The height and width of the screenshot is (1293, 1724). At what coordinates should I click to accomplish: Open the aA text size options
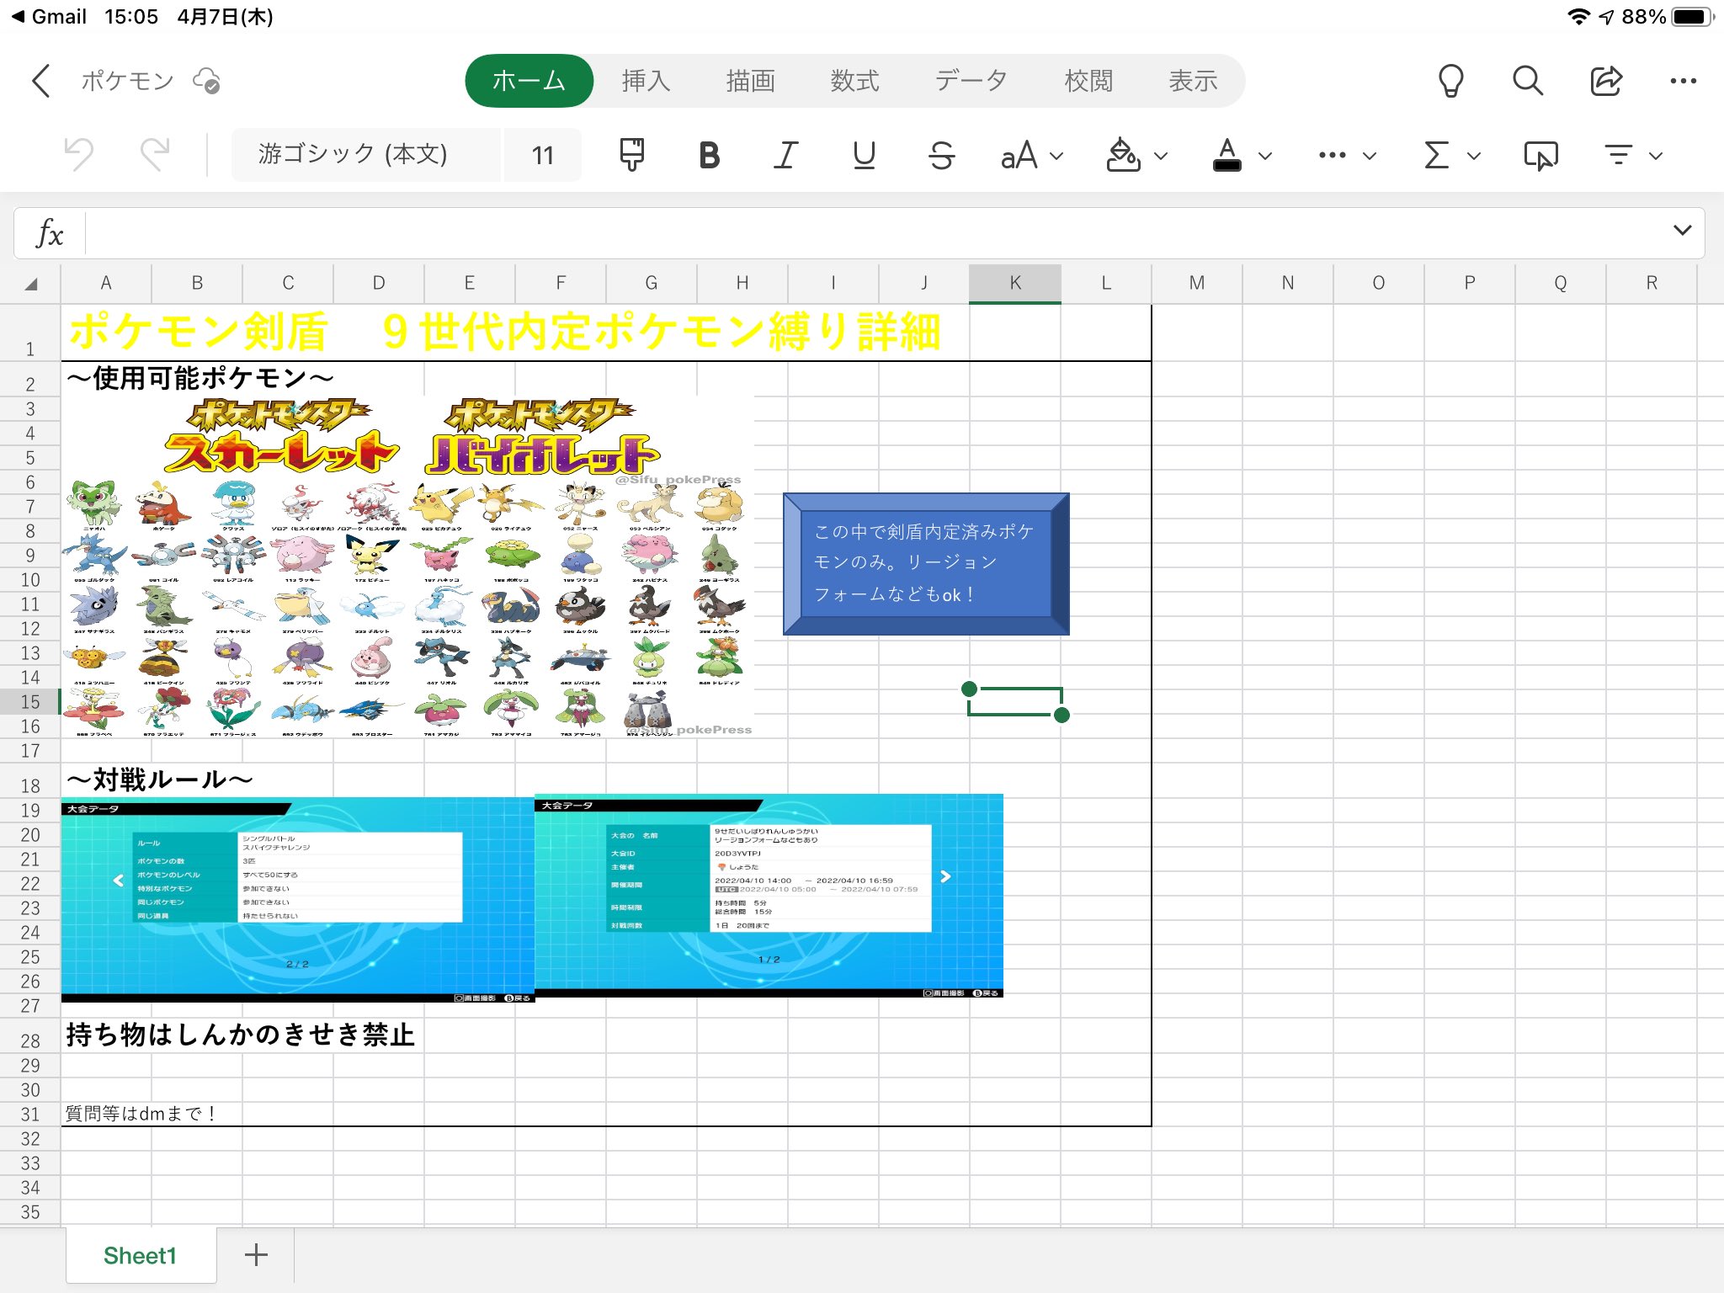point(1031,155)
